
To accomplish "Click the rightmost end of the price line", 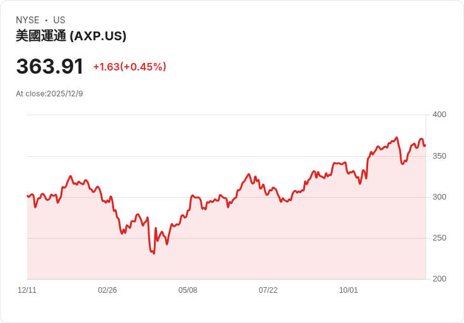I will (x=425, y=145).
